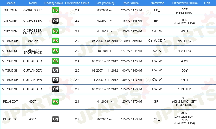Click GP_ body code in Peugeot 2.2 row

click(157, 119)
